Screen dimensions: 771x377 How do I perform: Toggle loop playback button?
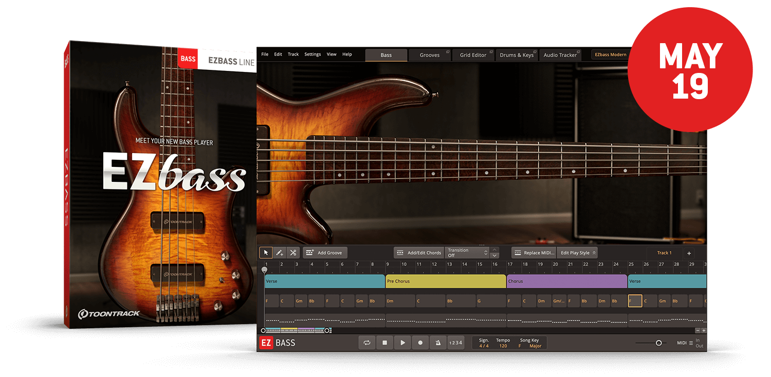tap(367, 343)
